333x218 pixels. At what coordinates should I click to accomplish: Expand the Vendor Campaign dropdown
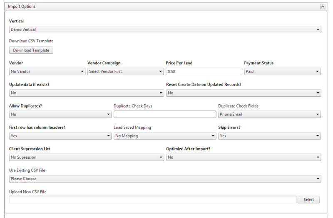[x=126, y=71]
